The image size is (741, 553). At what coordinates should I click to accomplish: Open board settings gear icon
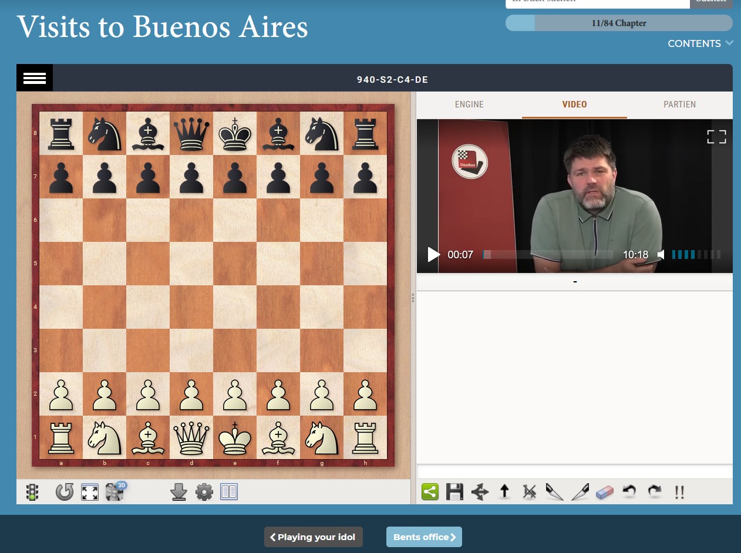[204, 492]
